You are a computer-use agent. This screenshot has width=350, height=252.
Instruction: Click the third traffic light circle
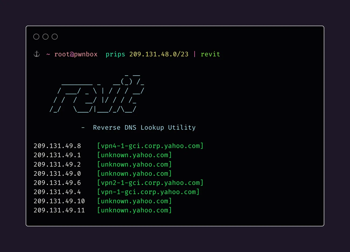[x=54, y=36]
